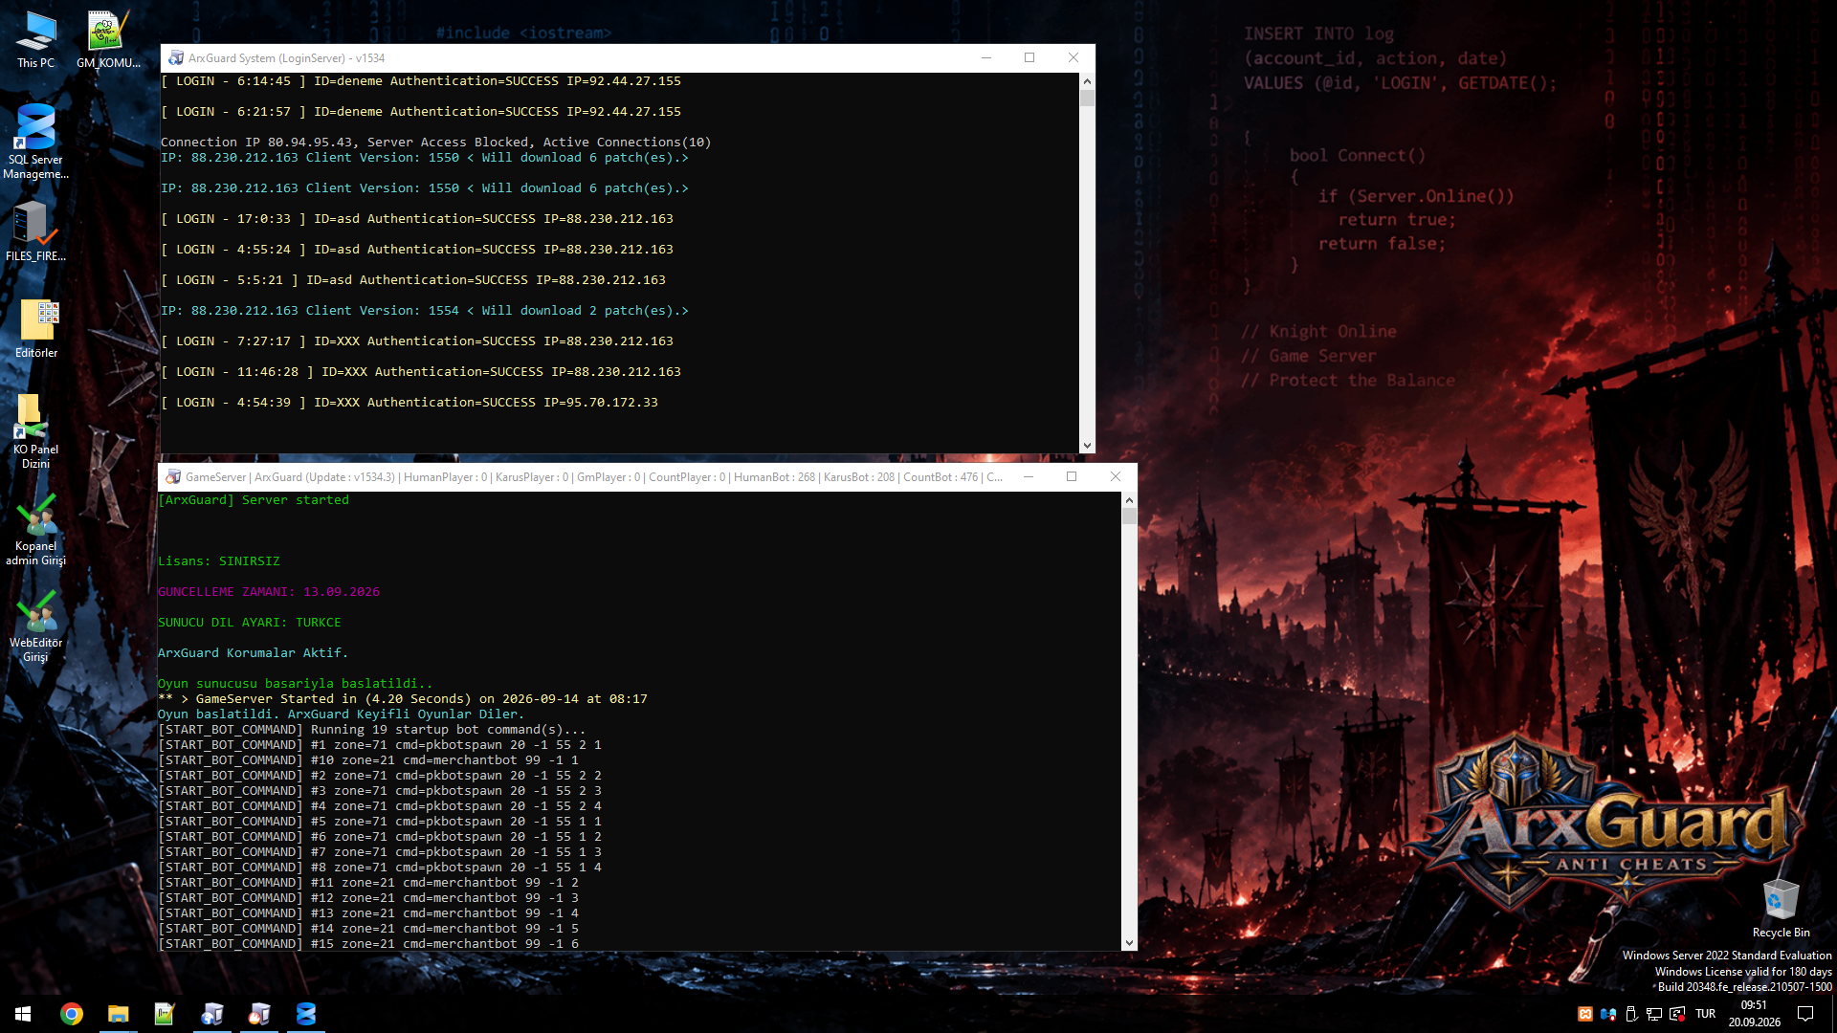
Task: Minimize the GameServer console window
Action: coord(1029,477)
